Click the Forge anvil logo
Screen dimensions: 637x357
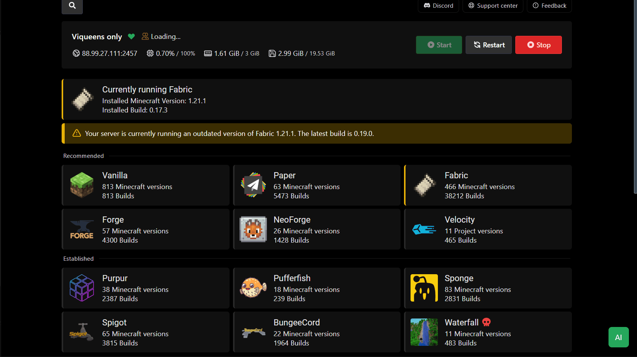tap(82, 230)
